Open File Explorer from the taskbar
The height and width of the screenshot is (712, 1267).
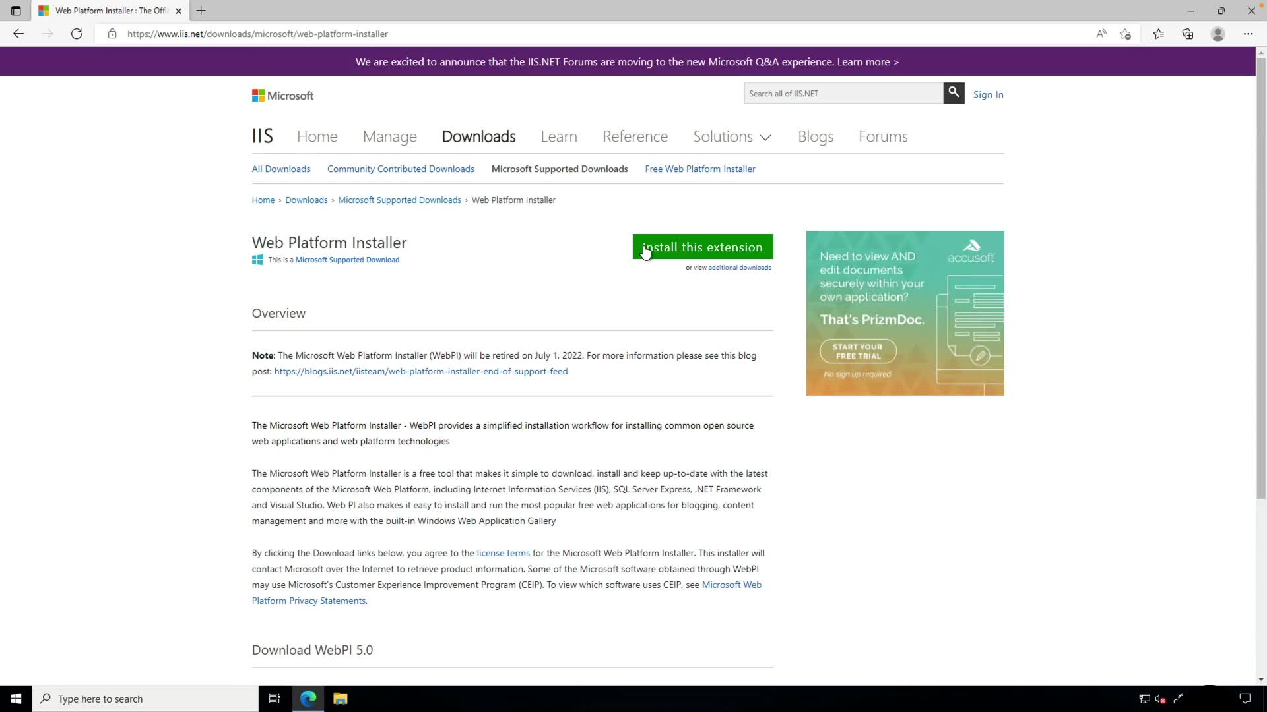(x=340, y=699)
